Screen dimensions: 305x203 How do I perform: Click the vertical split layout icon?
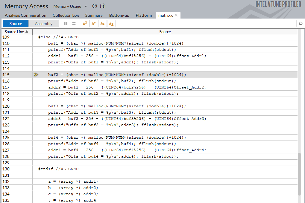[66, 24]
